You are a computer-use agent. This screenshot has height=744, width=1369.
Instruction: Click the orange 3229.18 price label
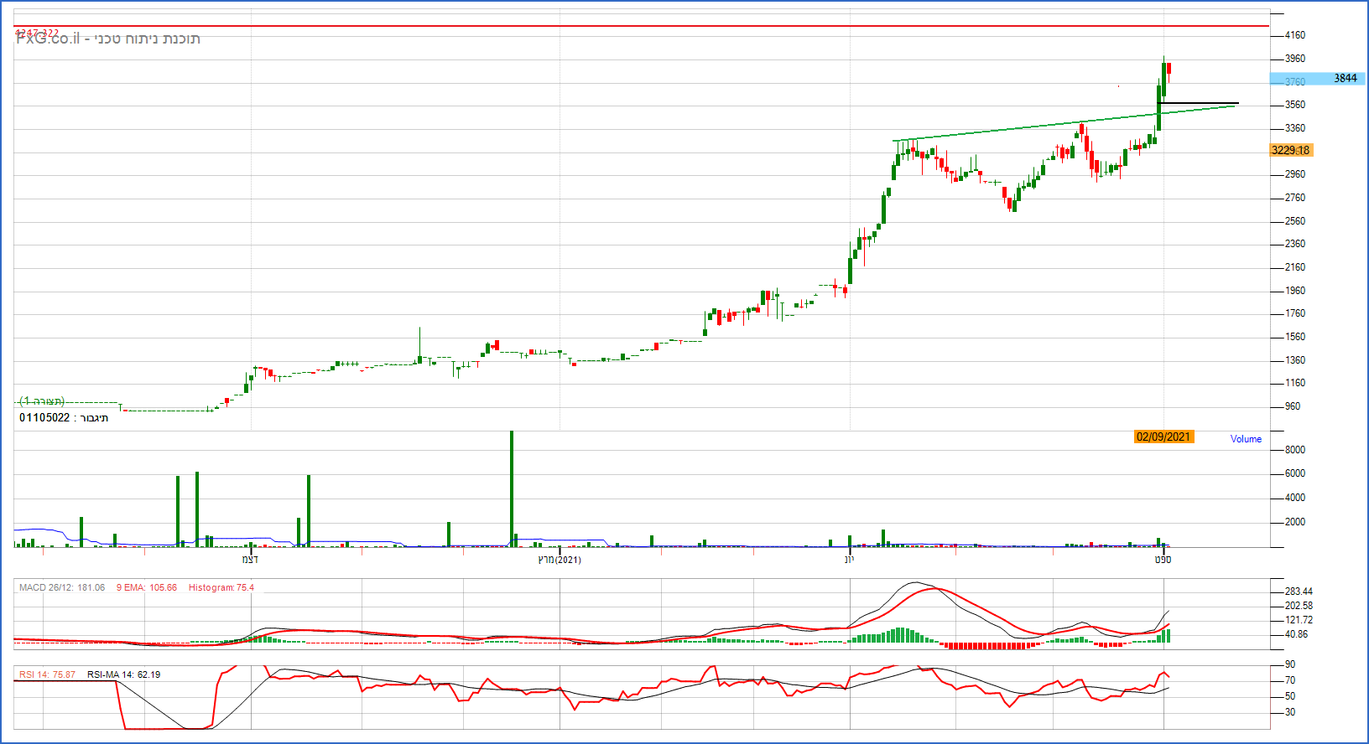point(1290,151)
